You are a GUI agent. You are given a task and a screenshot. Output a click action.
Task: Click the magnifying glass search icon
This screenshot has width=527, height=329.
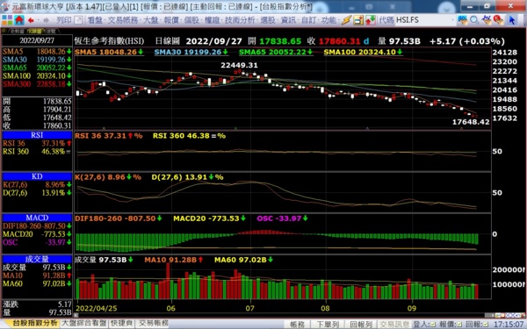pyautogui.click(x=474, y=20)
